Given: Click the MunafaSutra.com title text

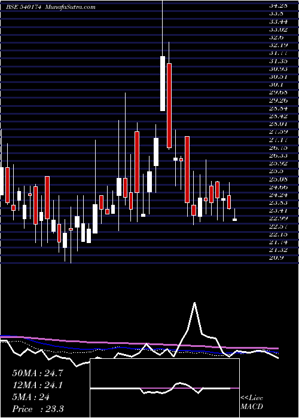Looking at the screenshot, I should [71, 7].
